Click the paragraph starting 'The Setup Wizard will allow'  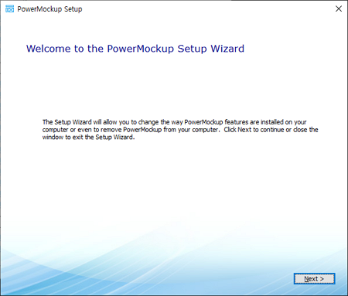180,130
